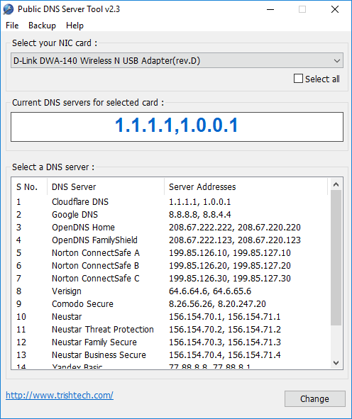Image resolution: width=352 pixels, height=419 pixels.
Task: Visit the trishtech.com link
Action: coord(60,395)
